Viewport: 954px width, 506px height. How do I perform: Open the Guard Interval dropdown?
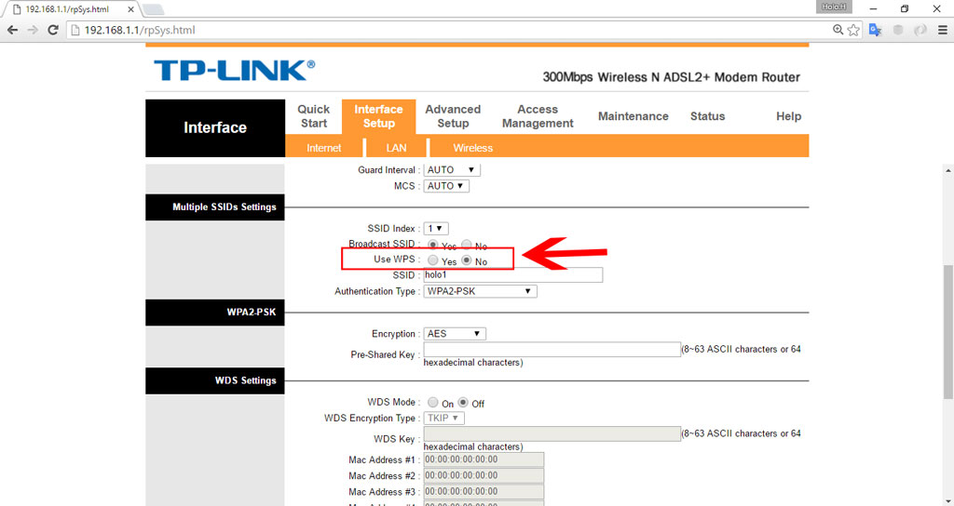452,170
